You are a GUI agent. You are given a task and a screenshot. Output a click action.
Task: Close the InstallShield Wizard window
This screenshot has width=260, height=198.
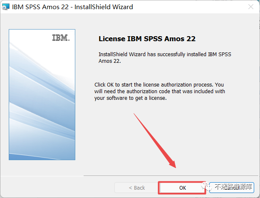251,7
